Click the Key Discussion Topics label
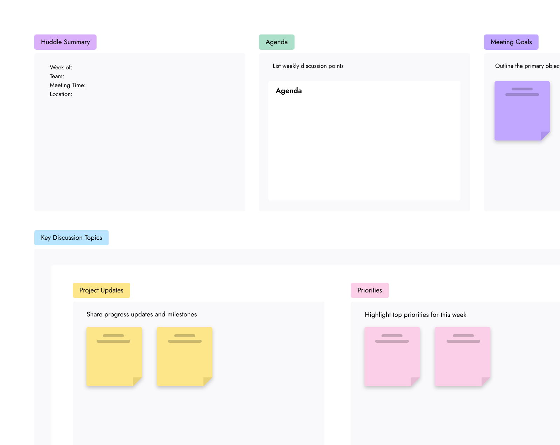Screen dimensions: 560x445 [x=71, y=238]
